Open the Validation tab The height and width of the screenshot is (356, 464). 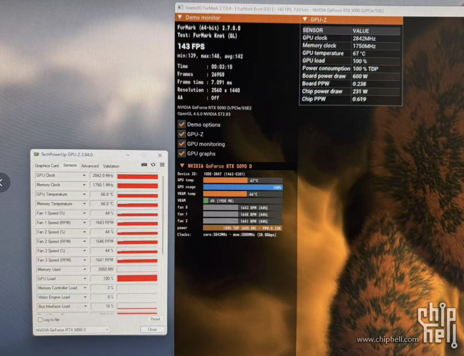click(x=111, y=166)
